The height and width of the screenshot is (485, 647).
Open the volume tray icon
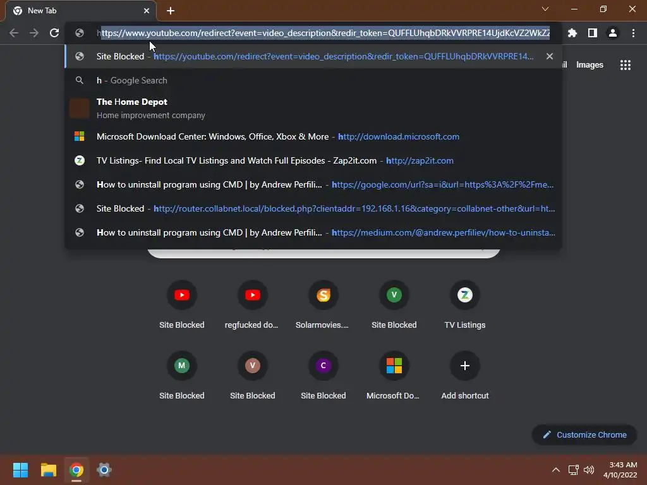pos(589,470)
